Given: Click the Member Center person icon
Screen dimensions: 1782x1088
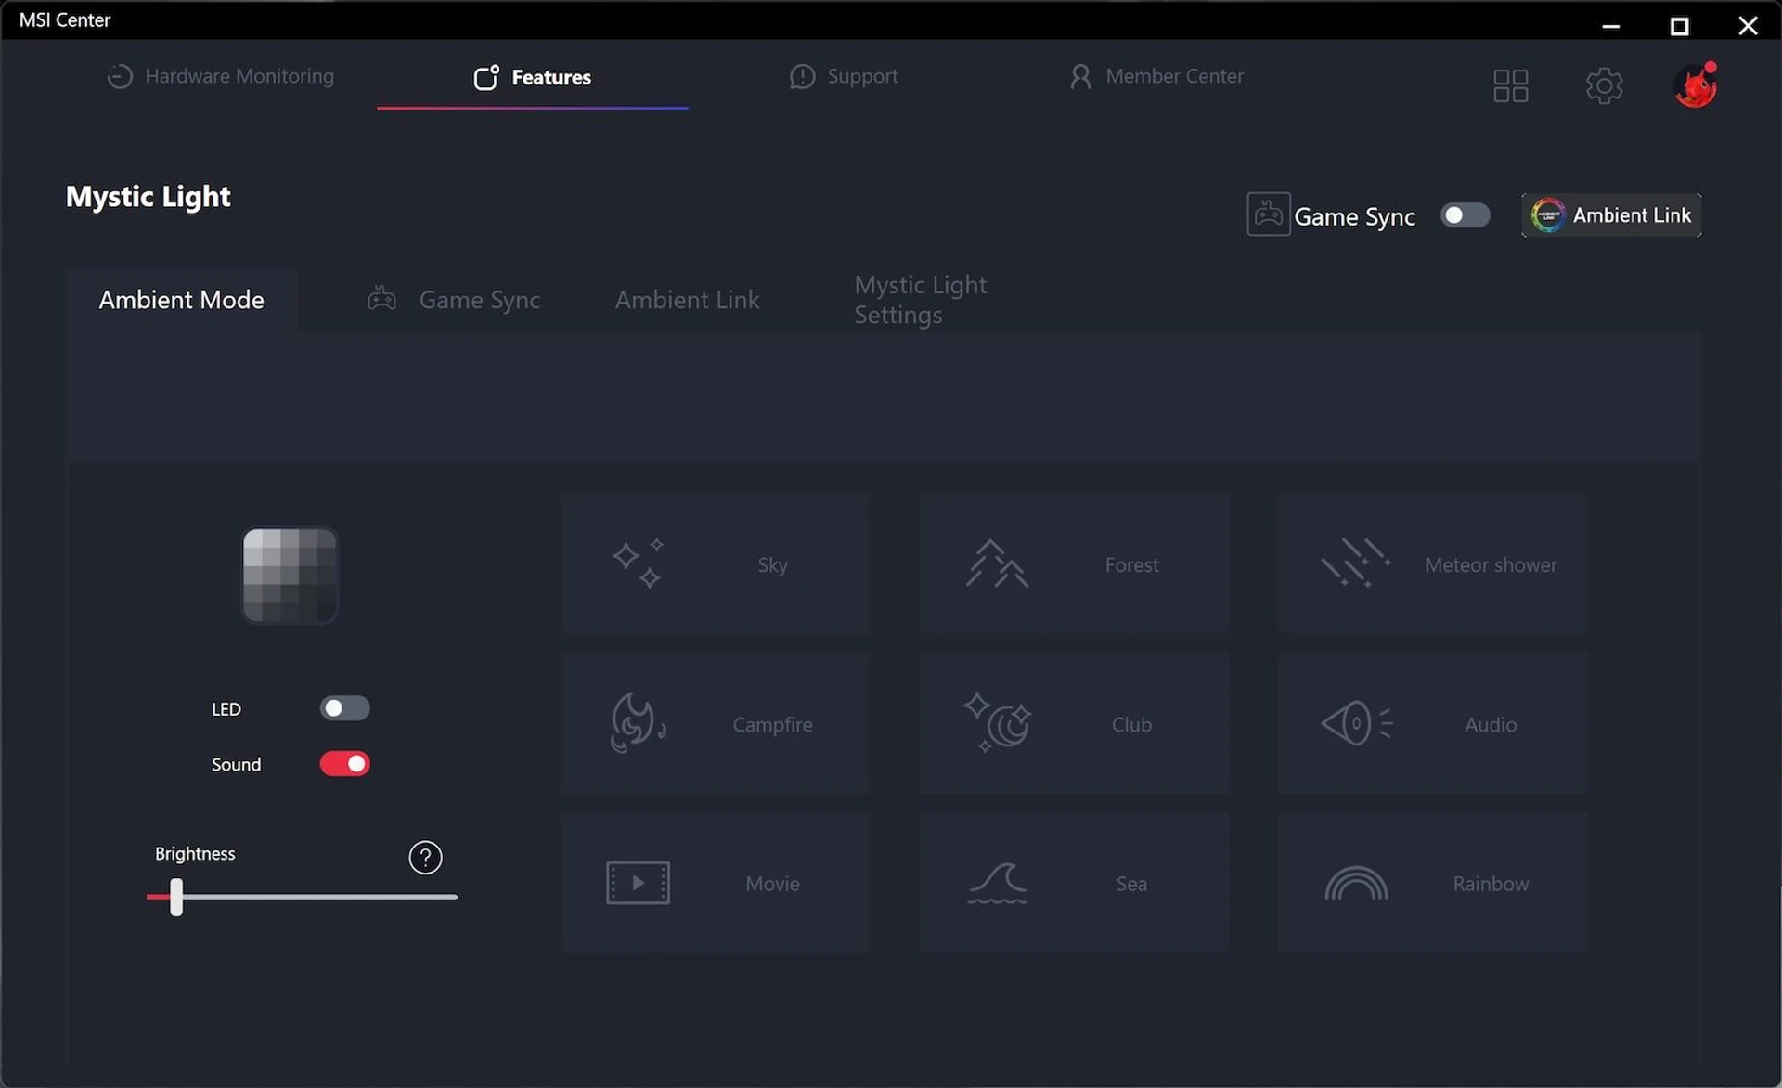Looking at the screenshot, I should (1080, 76).
